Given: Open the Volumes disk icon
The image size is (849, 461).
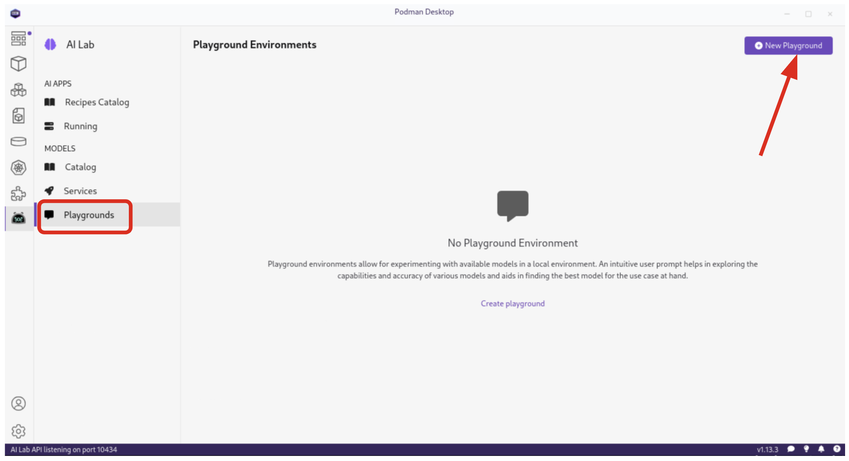Looking at the screenshot, I should click(x=18, y=142).
